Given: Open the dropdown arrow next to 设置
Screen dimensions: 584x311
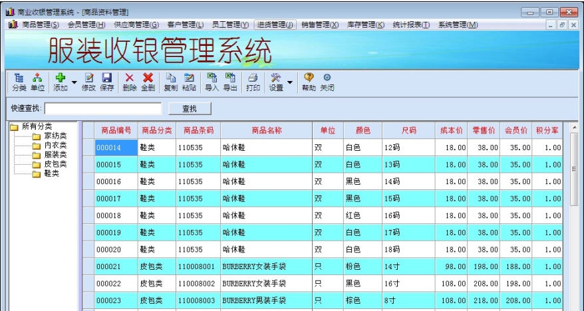Looking at the screenshot, I should pos(290,83).
